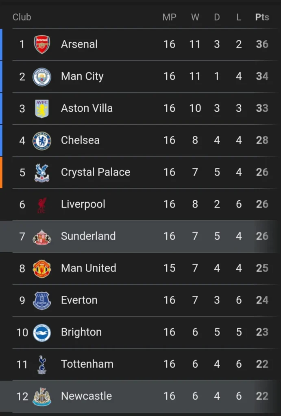The image size is (281, 416).
Task: Select the Man City badge
Action: pos(42,76)
